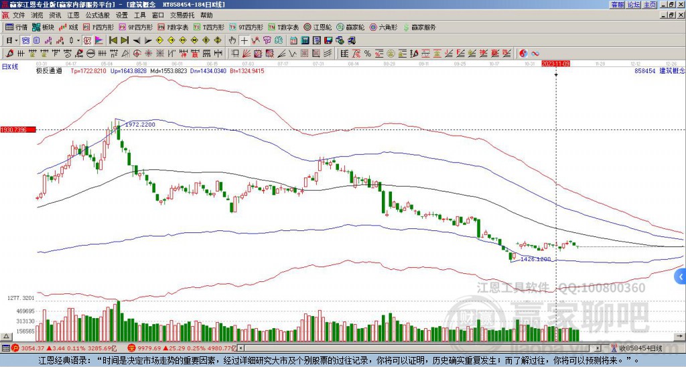Select the red pencil drawing tool
The height and width of the screenshot is (367, 686).
click(x=9, y=54)
